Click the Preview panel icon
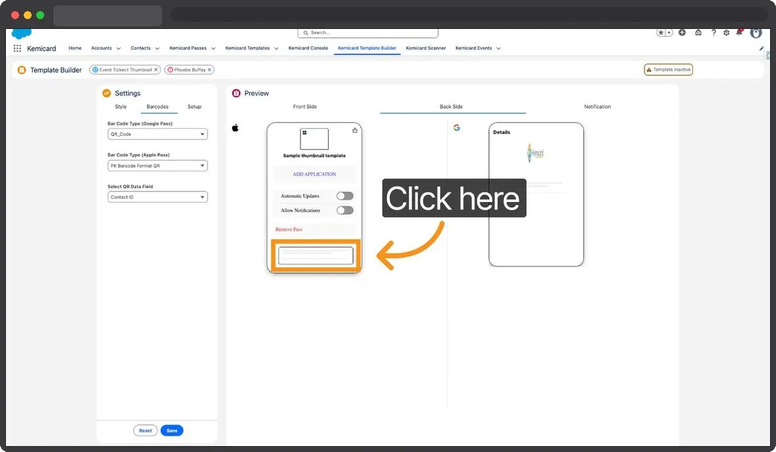Image resolution: width=776 pixels, height=452 pixels. (236, 93)
